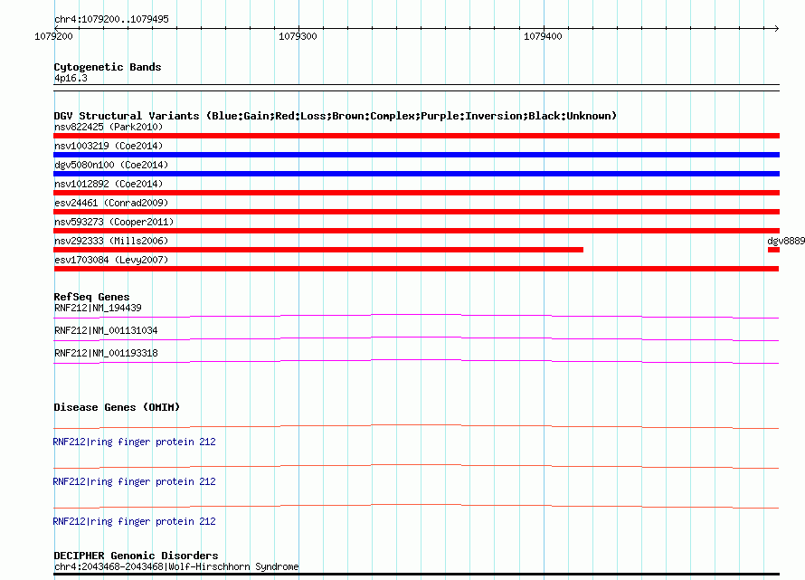
Task: Click the shorter red bar for nsv292333
Action: (318, 250)
